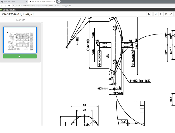Image resolution: width=175 pixels, height=133 pixels.
Task: Click the site lock icon in address bar
Action: [14, 6]
